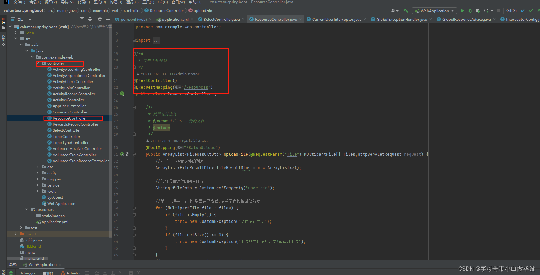Viewport: 540px width, 275px height.
Task: Expand the .idea folder
Action: coord(16,33)
